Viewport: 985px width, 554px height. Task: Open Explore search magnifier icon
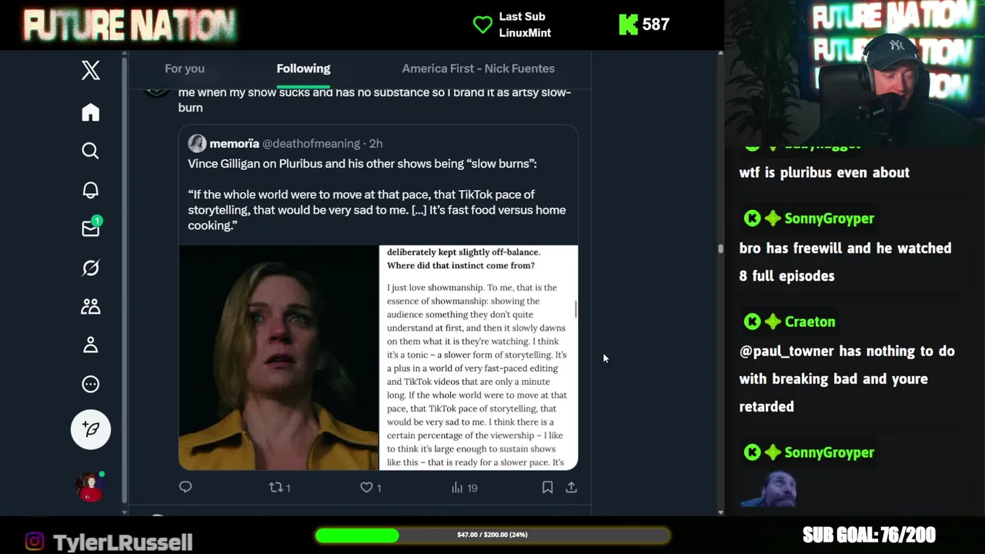91,151
